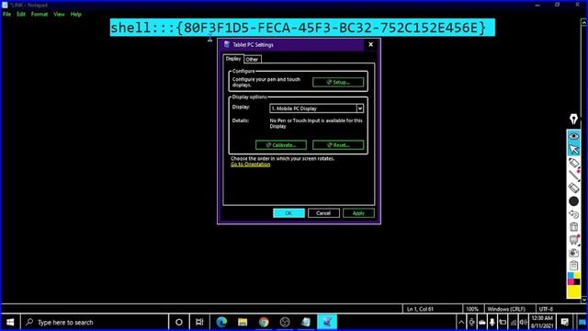588x331 pixels.
Task: Click the microphone tray icon
Action: tap(492, 323)
